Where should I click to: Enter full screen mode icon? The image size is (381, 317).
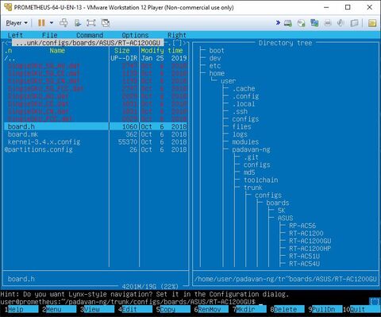pyautogui.click(x=91, y=23)
